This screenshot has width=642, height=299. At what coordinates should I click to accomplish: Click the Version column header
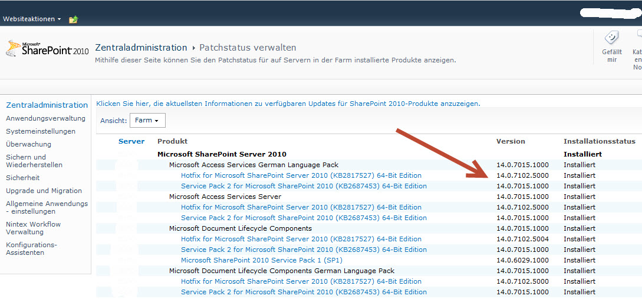pos(511,141)
